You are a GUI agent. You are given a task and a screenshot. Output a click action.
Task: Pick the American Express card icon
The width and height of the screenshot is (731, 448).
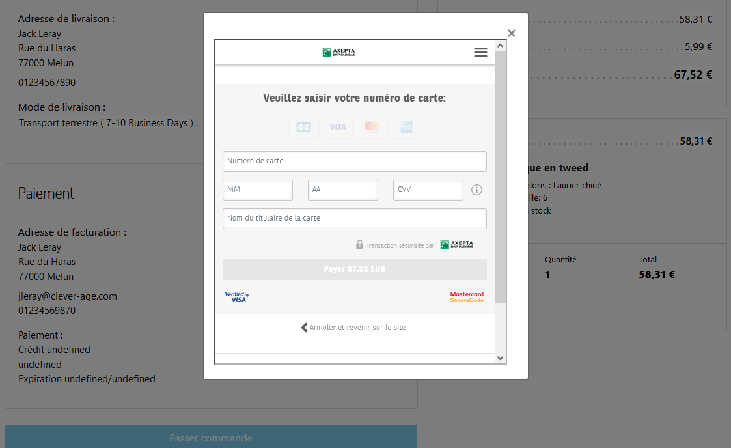[x=406, y=127]
